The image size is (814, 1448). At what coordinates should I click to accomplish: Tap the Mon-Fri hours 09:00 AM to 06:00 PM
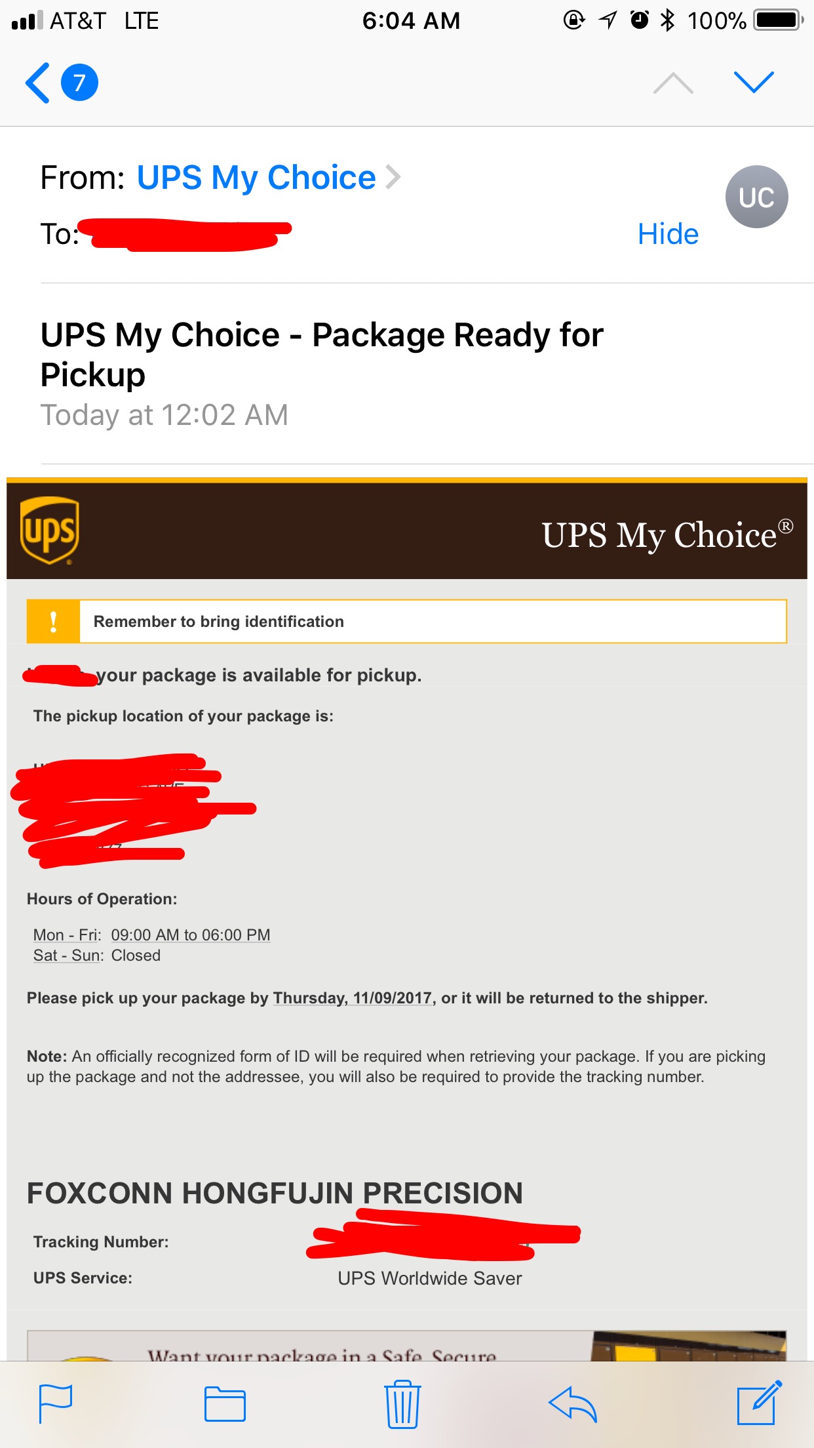[190, 935]
